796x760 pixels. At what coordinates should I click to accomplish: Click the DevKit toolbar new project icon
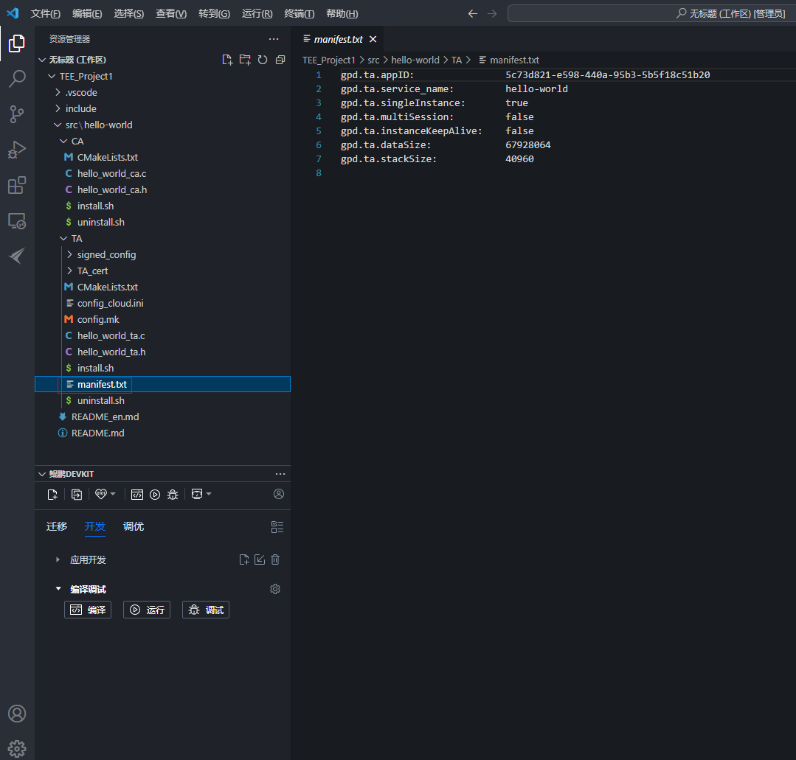point(52,495)
